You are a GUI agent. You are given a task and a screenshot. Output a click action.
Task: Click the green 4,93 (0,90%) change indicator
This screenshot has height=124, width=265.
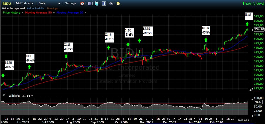tap(253, 3)
